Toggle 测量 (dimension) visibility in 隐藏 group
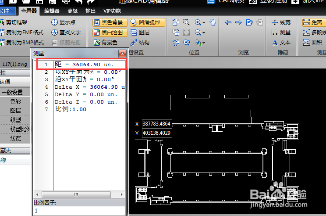Image resolution: width=326 pixels, height=216 pixels. (x=281, y=32)
